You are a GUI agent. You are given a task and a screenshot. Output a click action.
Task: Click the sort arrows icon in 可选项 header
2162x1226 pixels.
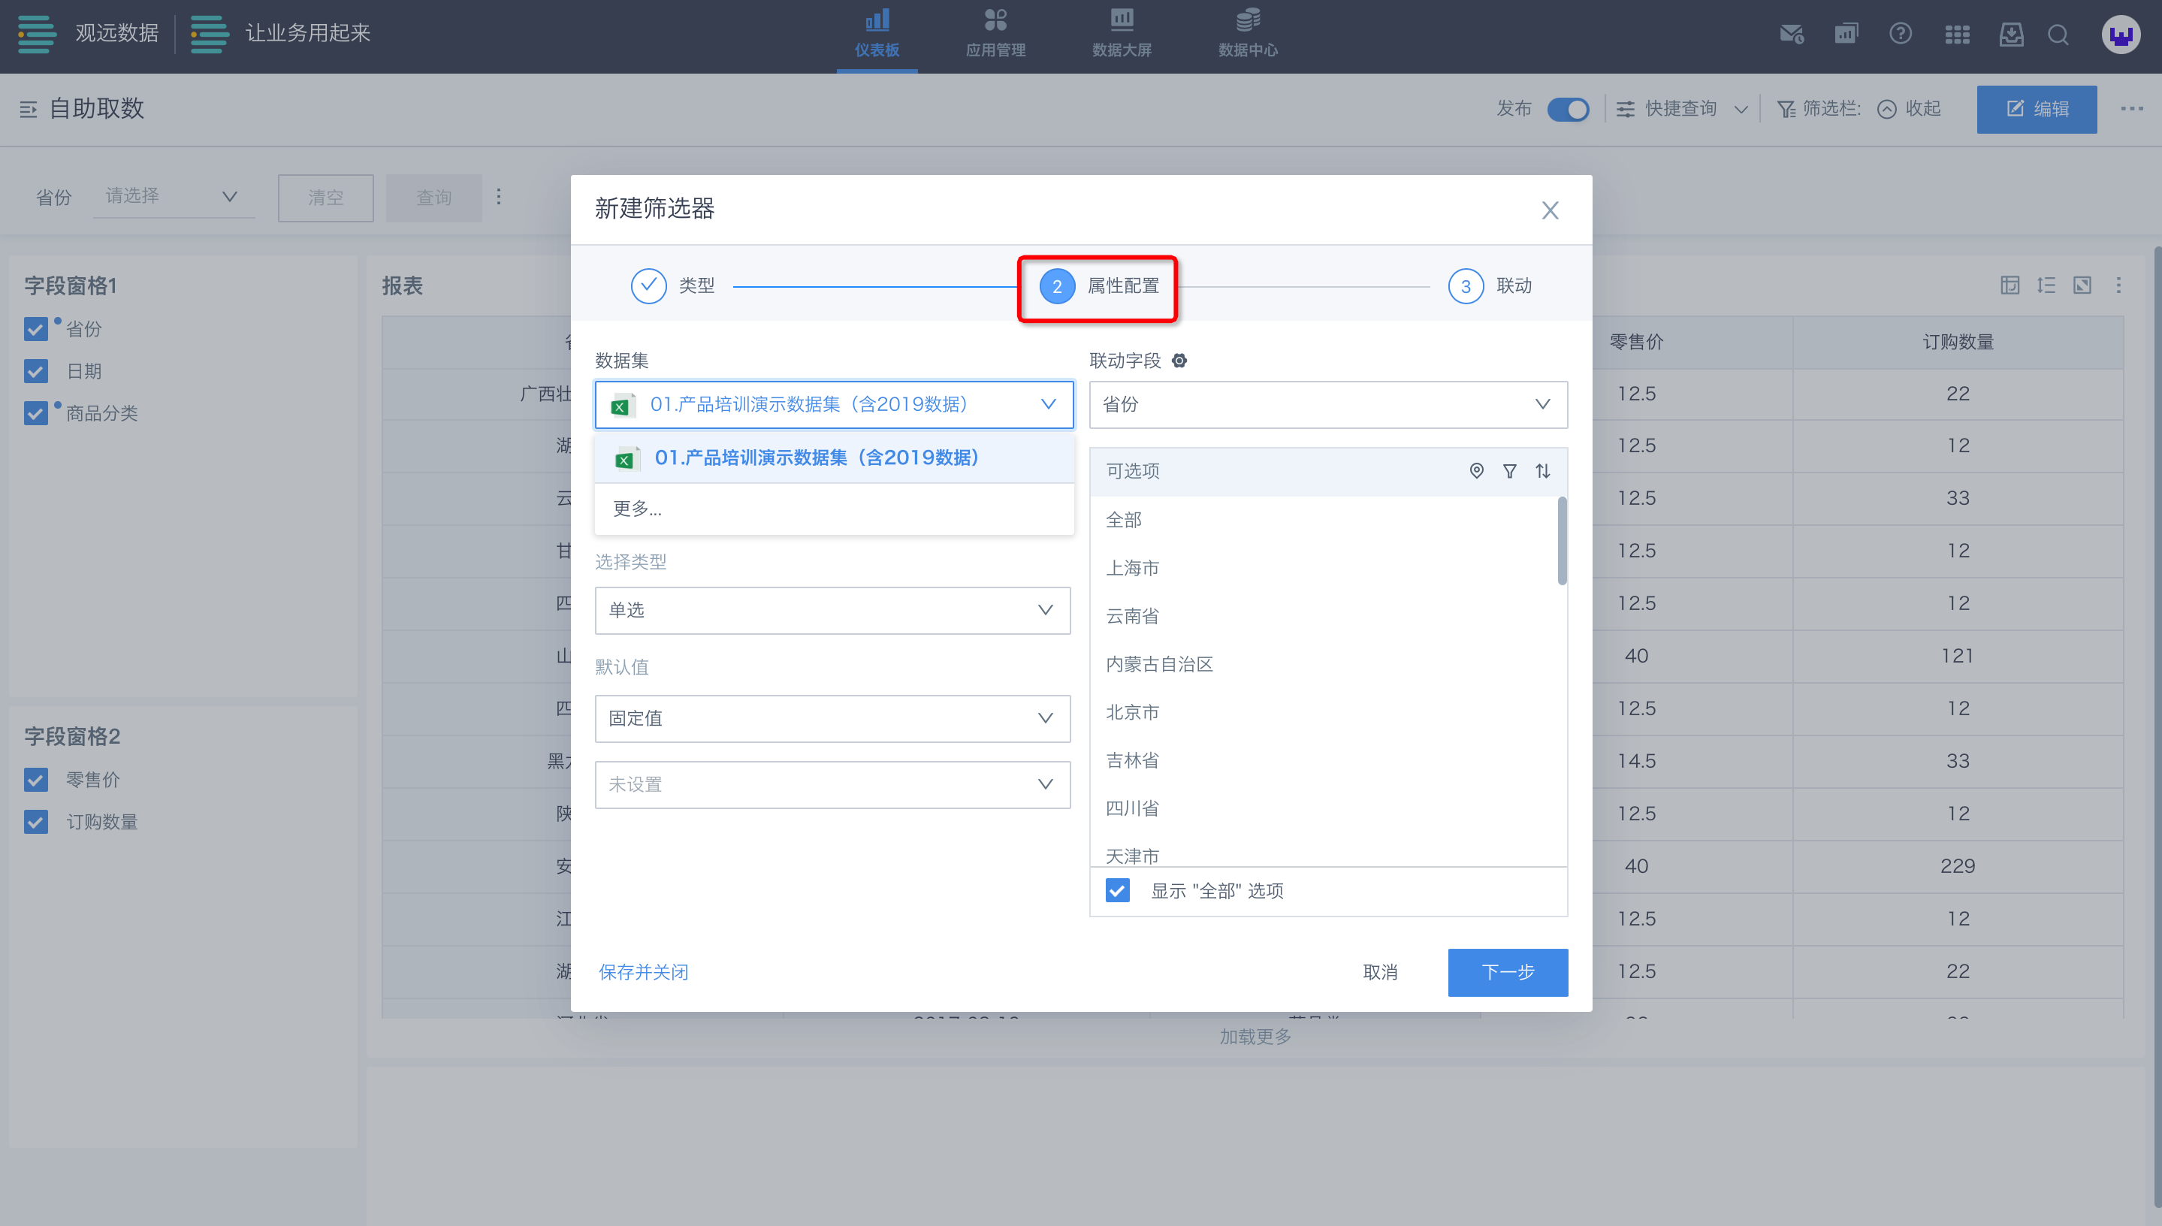point(1542,471)
